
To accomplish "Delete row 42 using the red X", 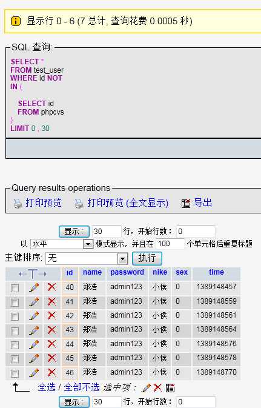I will click(51, 316).
